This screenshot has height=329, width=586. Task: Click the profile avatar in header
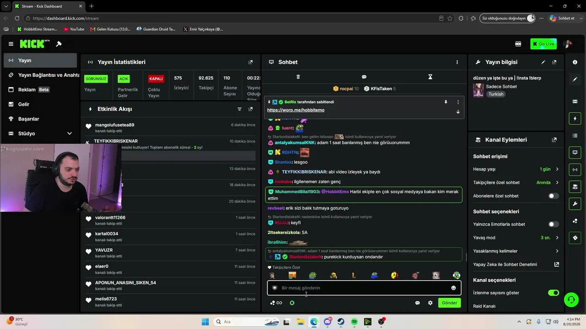[568, 44]
